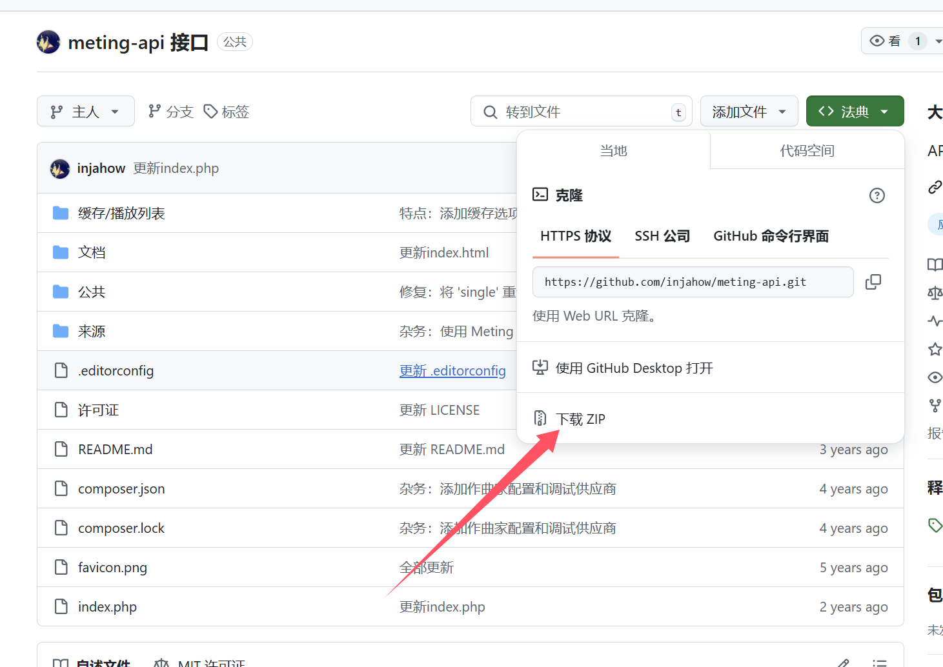Viewport: 943px width, 667px height.
Task: Click the file icon for composer.json
Action: pyautogui.click(x=61, y=488)
